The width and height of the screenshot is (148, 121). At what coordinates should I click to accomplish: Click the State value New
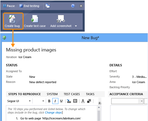32,77
